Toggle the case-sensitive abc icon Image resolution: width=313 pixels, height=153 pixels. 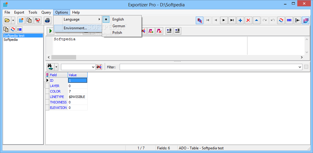[99, 67]
